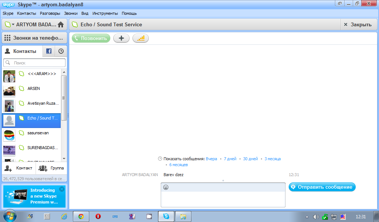Switch to the Контакты tab
Screen dimensions: 379x222
pyautogui.click(x=22, y=51)
